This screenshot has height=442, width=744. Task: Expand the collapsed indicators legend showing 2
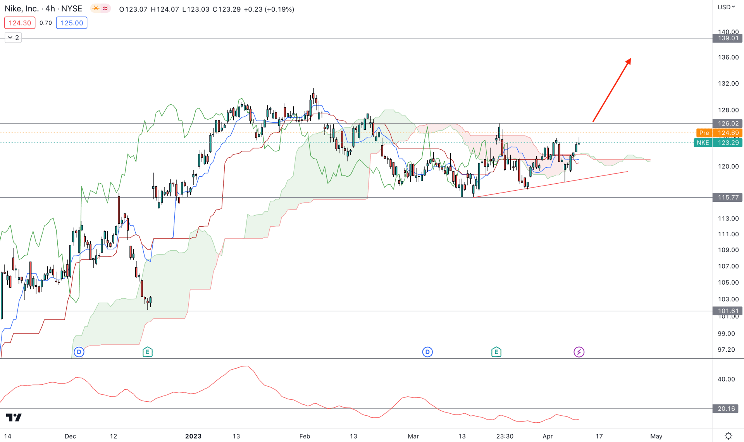[13, 38]
